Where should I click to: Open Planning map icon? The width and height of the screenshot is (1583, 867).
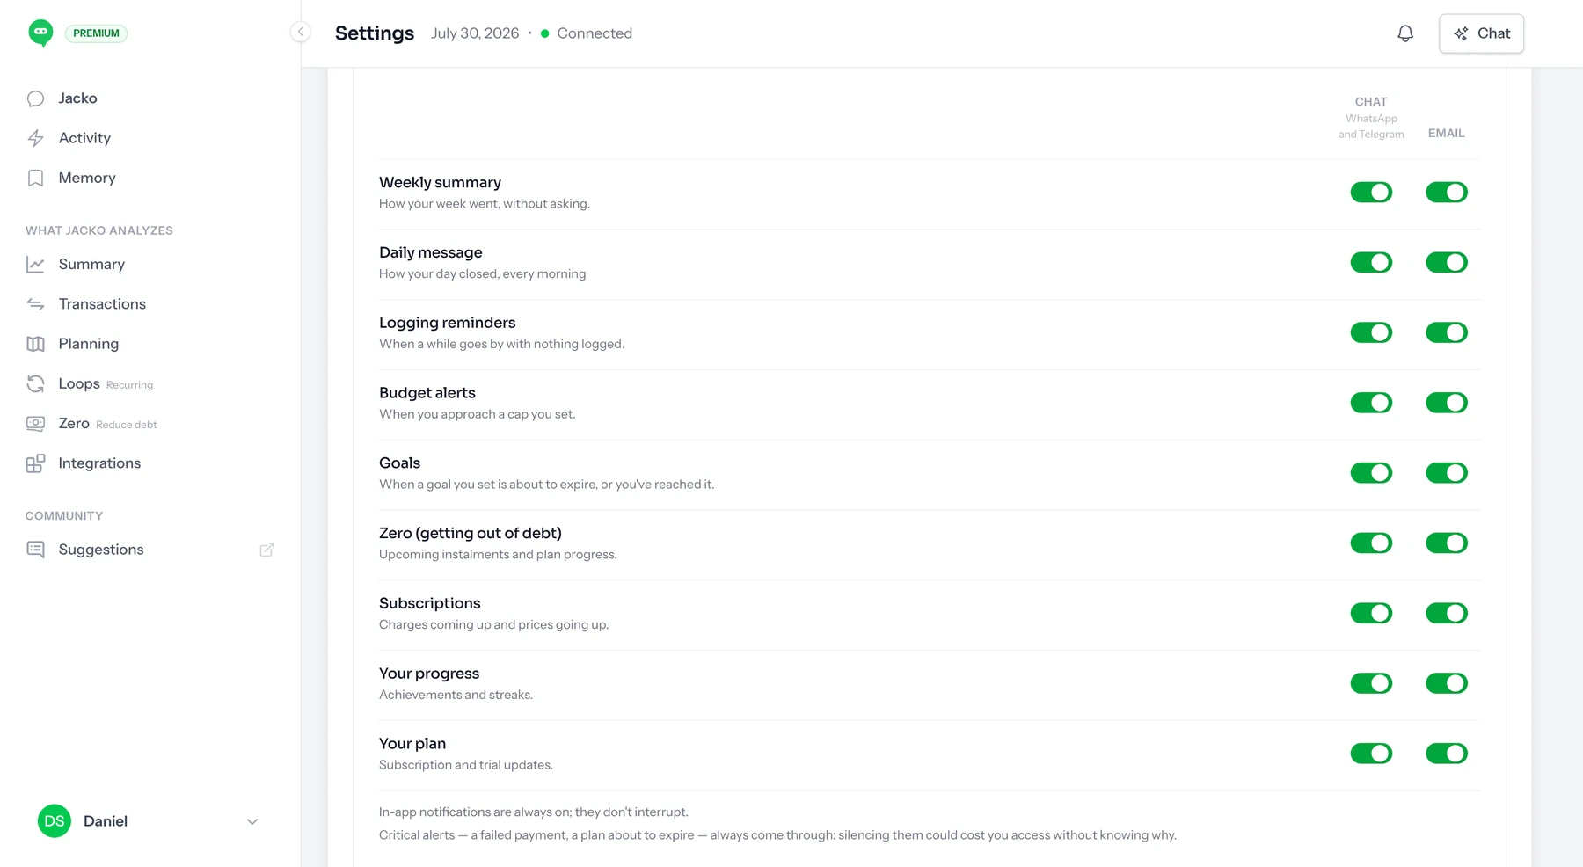pyautogui.click(x=35, y=344)
